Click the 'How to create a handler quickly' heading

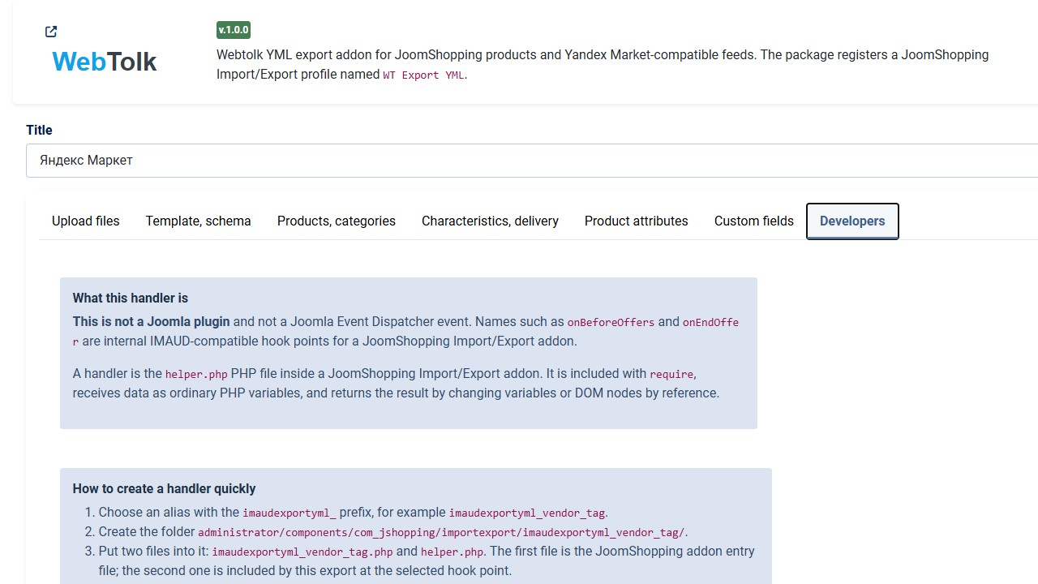[164, 488]
